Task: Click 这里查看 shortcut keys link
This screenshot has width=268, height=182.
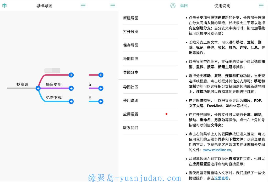Action: coord(221,178)
